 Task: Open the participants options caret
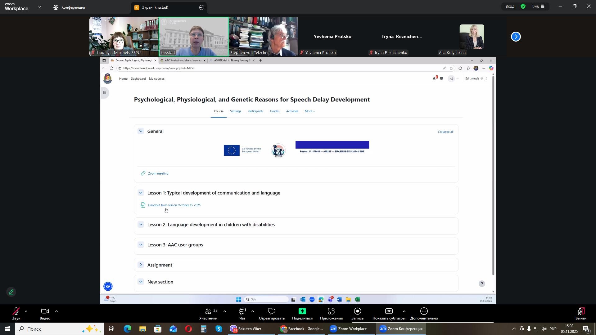[225, 311]
